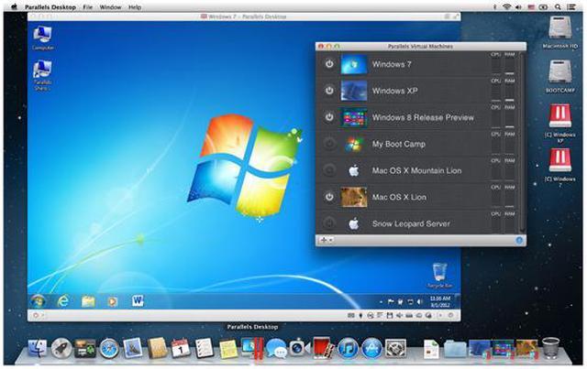The width and height of the screenshot is (587, 369).
Task: Open the Dock folder stack
Action: (x=455, y=349)
